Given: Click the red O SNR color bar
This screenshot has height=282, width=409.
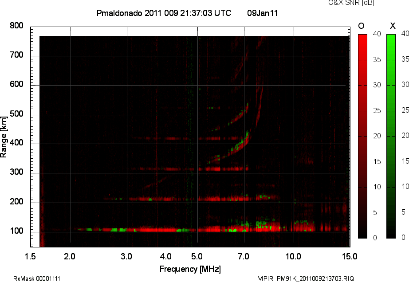Looking at the screenshot, I should coord(362,136).
